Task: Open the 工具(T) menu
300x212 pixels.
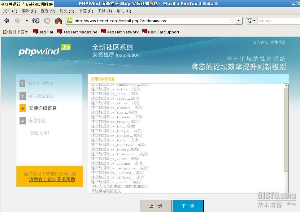Action: (105, 11)
